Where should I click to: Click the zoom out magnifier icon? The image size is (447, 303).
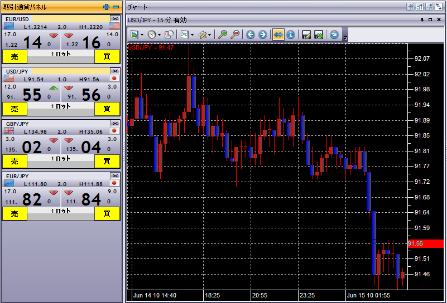coord(235,35)
